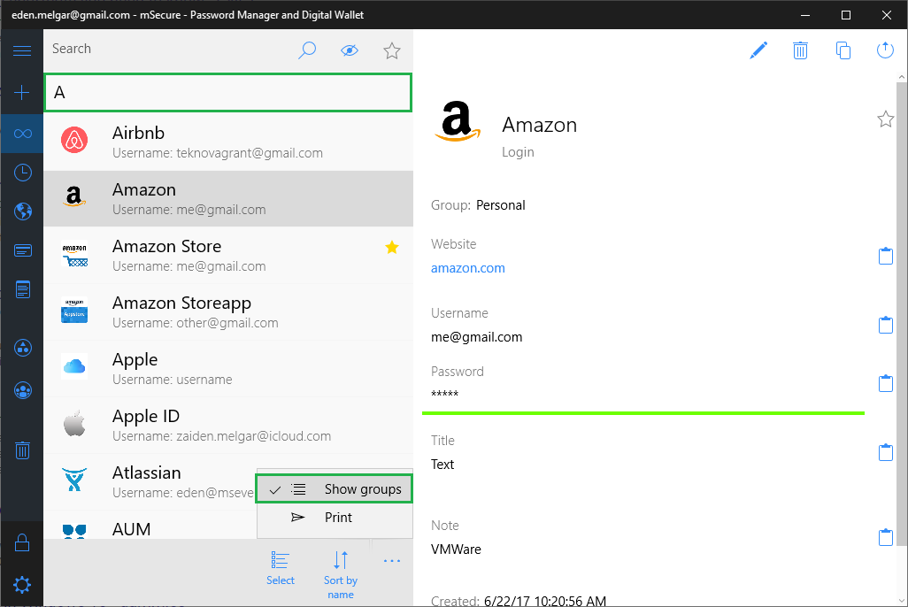
Task: Click the A group header
Action: click(228, 93)
